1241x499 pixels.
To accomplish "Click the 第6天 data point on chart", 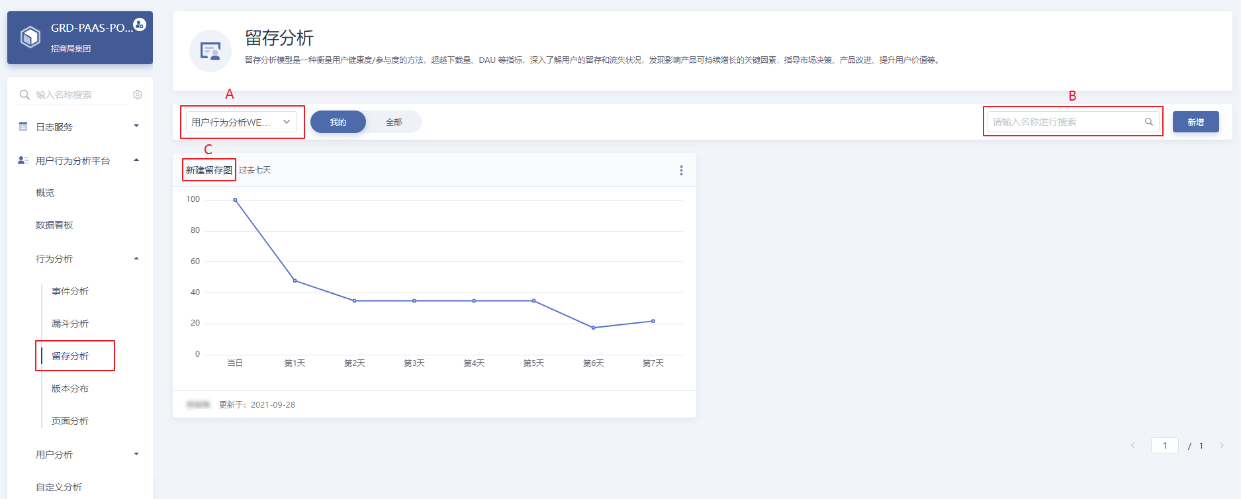I will point(593,328).
